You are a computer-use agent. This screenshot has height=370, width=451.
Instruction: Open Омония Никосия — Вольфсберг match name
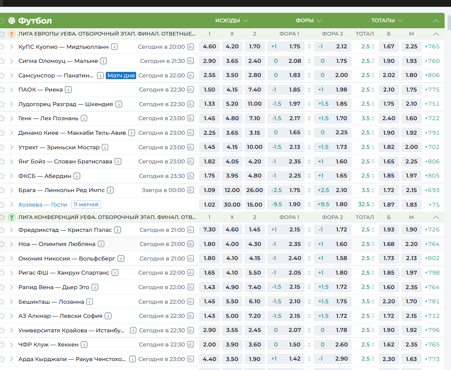[67, 258]
